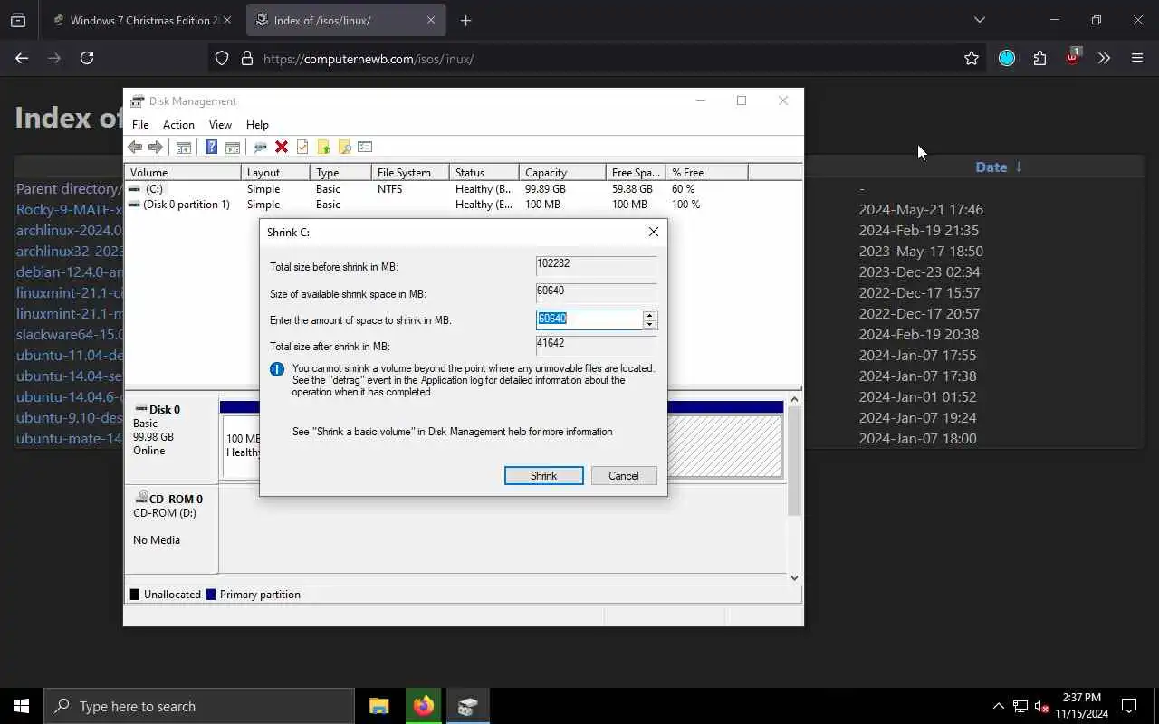Click the muted volume icon in system tray

[x=1042, y=707]
